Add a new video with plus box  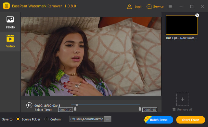tap(183, 99)
